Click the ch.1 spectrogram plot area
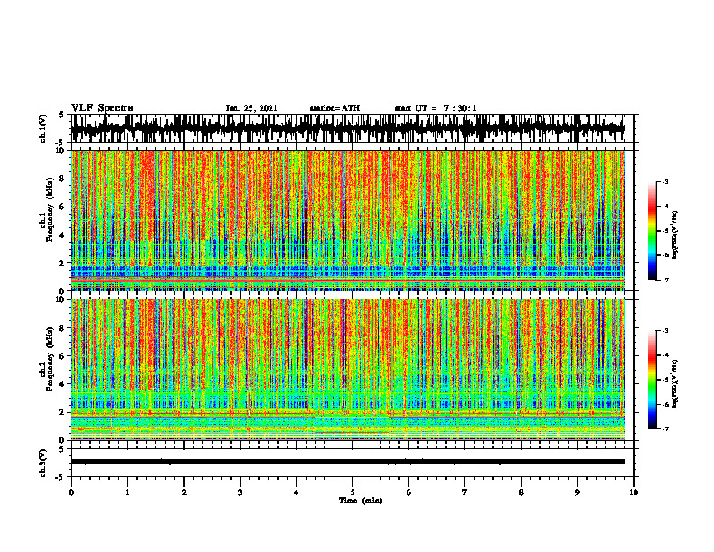The height and width of the screenshot is (552, 714). [x=347, y=220]
